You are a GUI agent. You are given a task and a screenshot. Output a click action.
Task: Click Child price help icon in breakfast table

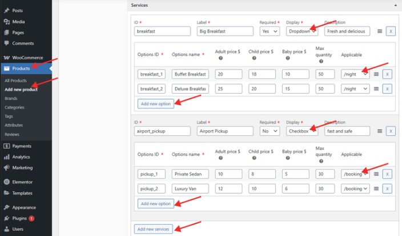(254, 58)
